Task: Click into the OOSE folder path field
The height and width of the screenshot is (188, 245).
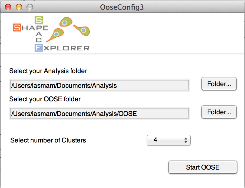Action: (x=99, y=113)
